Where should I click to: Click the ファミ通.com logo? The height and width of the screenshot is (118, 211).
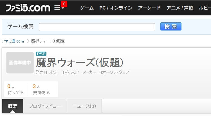click(28, 8)
